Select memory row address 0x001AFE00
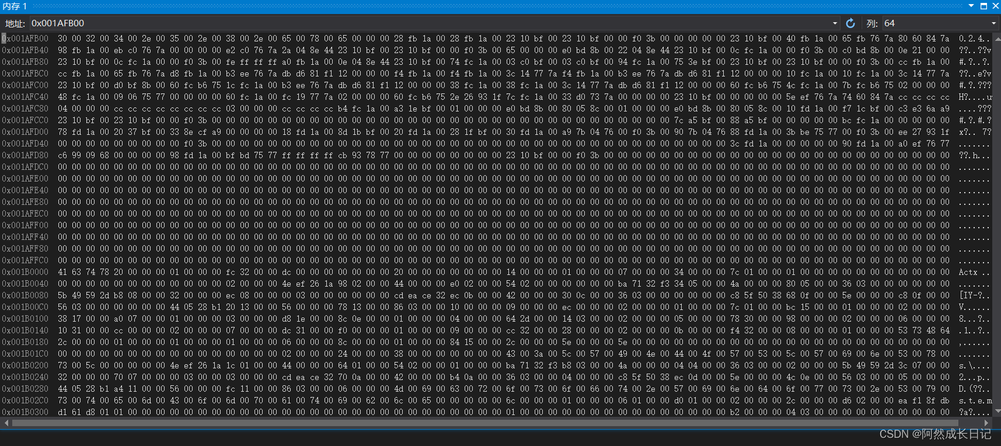Screen dimensions: 1001x446 [25, 179]
